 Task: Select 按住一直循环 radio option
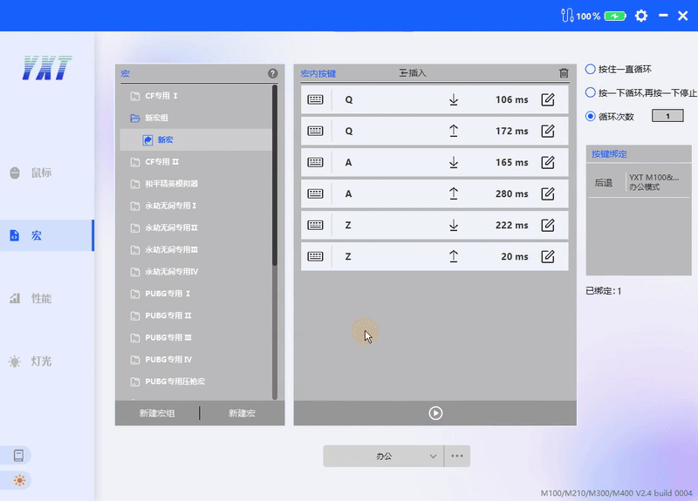pos(591,69)
